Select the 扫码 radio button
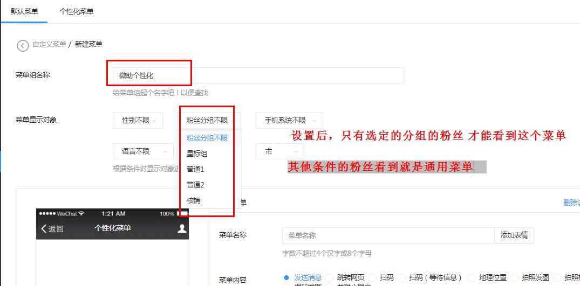The width and height of the screenshot is (580, 286). click(372, 277)
